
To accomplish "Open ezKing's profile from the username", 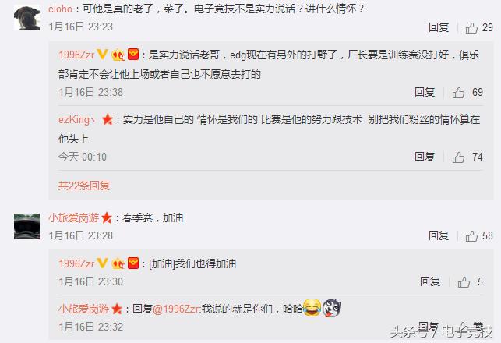I will coord(76,119).
